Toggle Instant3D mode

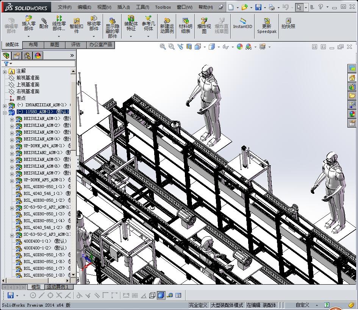tap(242, 23)
